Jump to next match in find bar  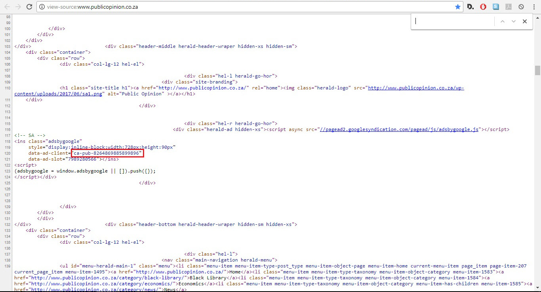pyautogui.click(x=514, y=21)
